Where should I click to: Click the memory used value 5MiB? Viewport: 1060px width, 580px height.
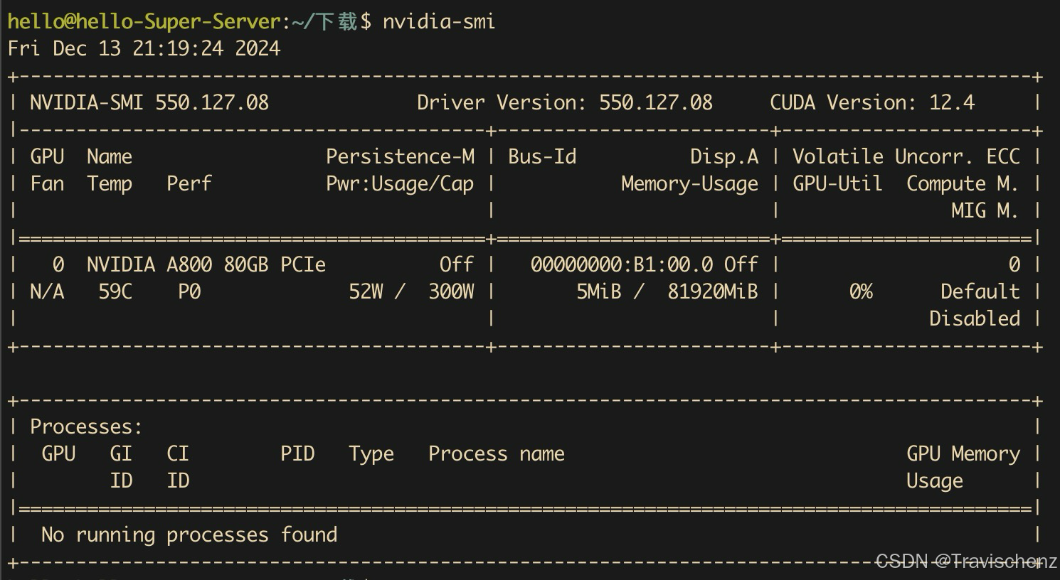599,291
